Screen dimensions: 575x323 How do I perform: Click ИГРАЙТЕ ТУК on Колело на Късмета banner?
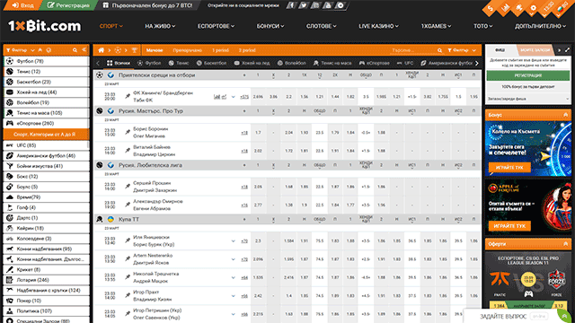pos(509,168)
